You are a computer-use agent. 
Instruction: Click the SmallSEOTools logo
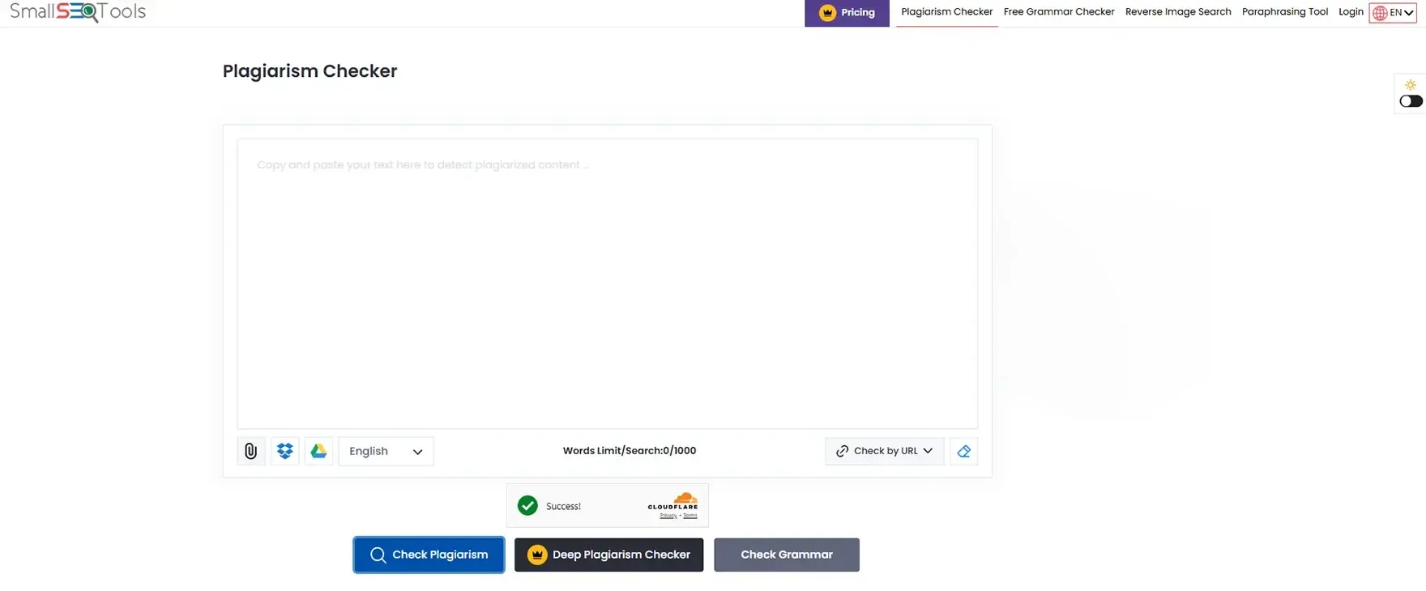pos(78,12)
